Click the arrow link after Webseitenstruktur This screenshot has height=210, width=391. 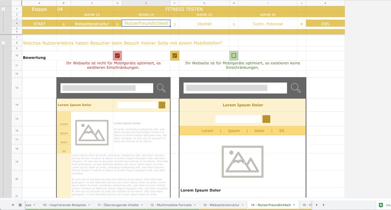pos(117,24)
